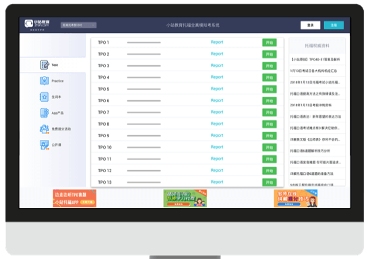The image size is (370, 259).
Task: Start TPO 8 with its green button
Action: (270, 124)
